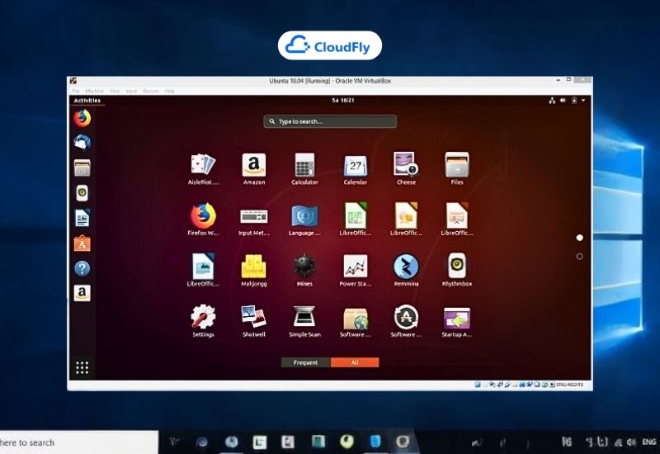Click the volume icon in Ubuntu top bar
The width and height of the screenshot is (660, 454).
[563, 100]
